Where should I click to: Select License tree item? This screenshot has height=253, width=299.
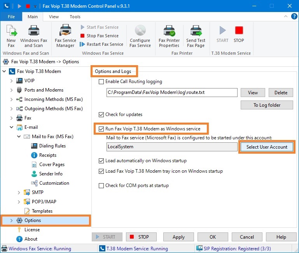click(32, 230)
